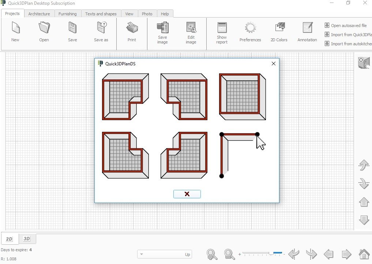Switch to the Furnishing tab
372x264 pixels.
coord(68,14)
